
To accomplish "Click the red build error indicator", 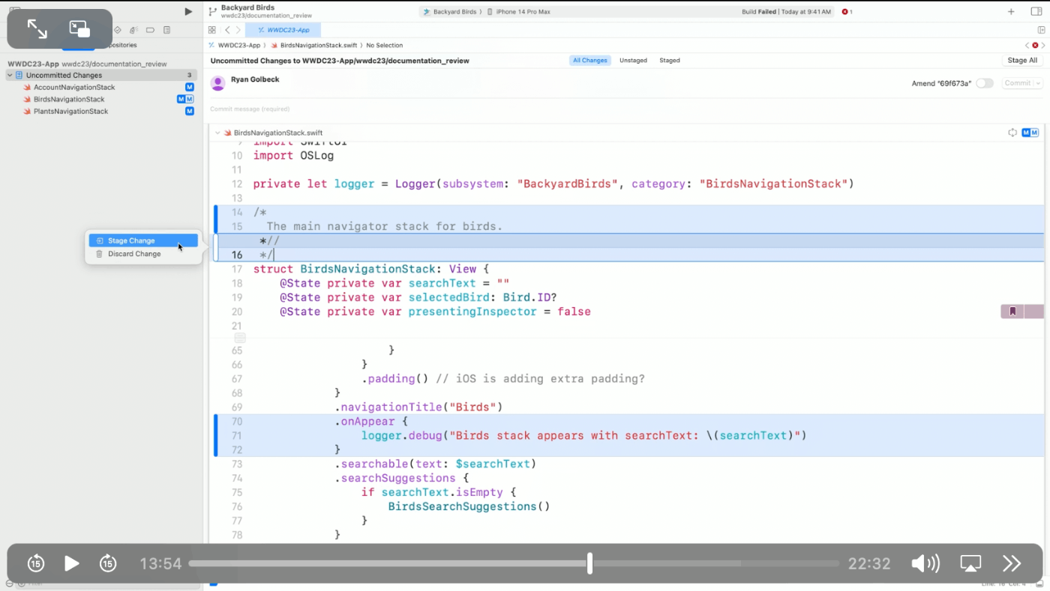I will click(847, 12).
